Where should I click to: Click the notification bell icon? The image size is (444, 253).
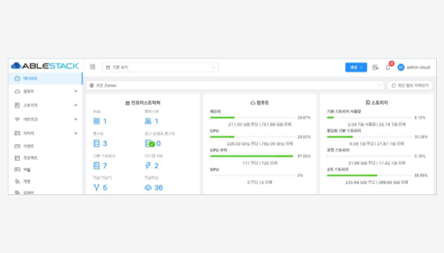point(388,67)
